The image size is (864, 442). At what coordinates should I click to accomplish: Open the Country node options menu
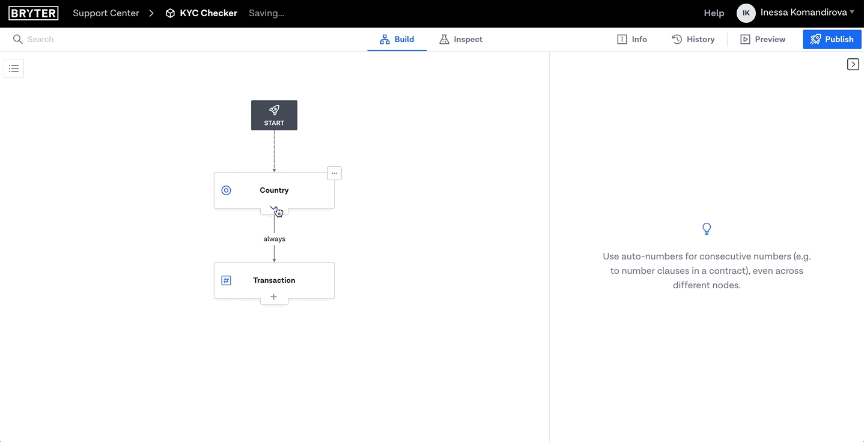click(335, 173)
